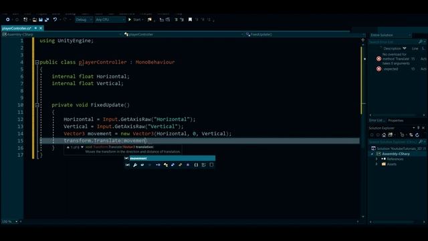Screen dimensions: 428x241
Task: Toggle the namespaces braces IntelliSense filter
Action: click(196, 165)
